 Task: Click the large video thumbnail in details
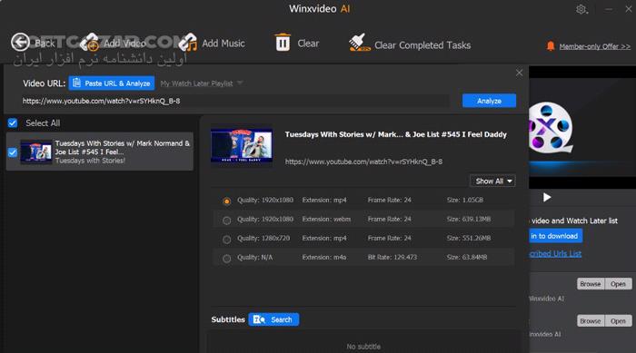pos(242,145)
